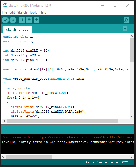Open the Tools menu
This screenshot has height=167, width=136.
point(33,12)
